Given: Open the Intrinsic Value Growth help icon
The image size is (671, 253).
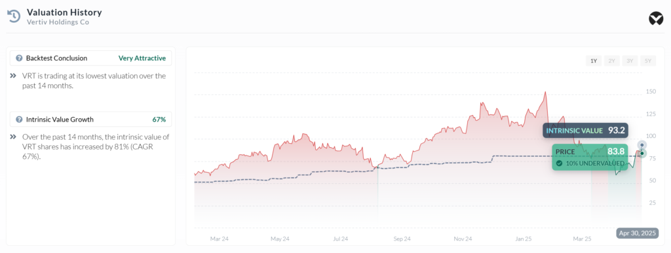Looking at the screenshot, I should point(19,120).
